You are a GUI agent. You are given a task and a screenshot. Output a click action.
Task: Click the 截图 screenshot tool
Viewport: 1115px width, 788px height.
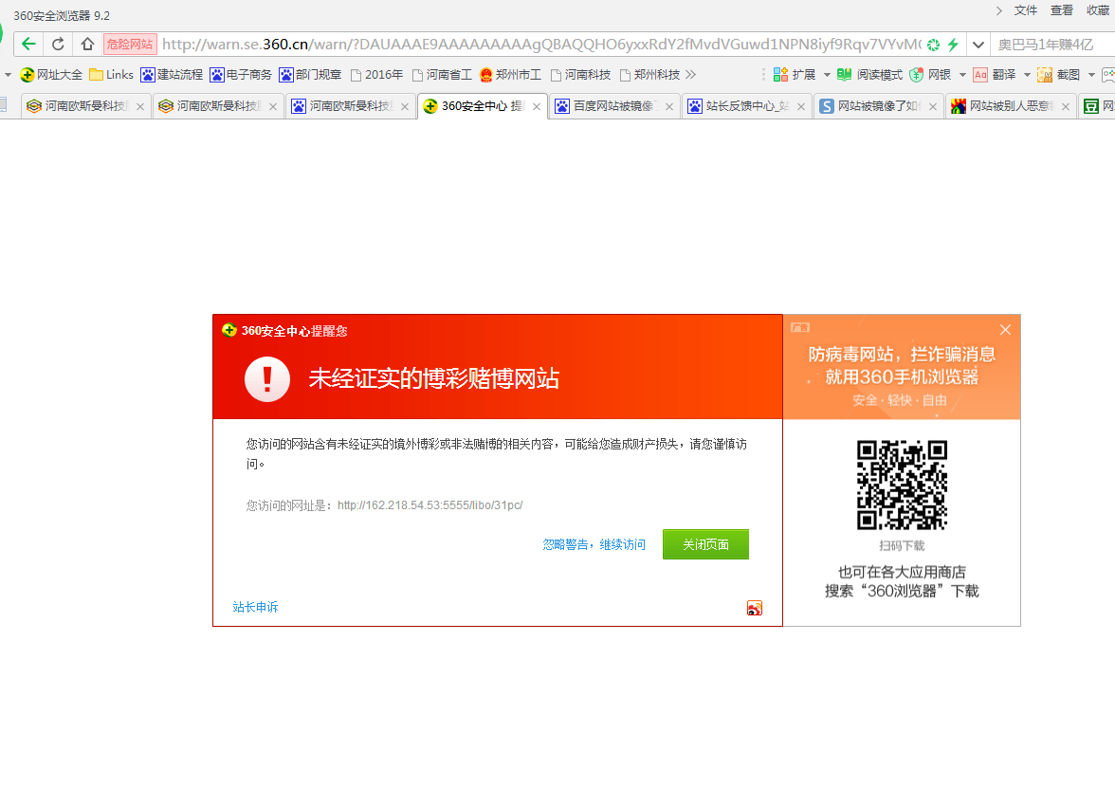[x=1059, y=75]
